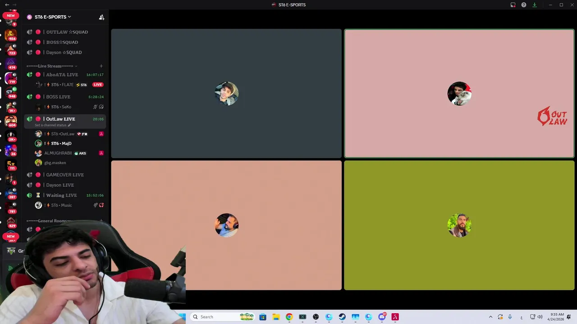Open Steam from the taskbar
Screen dimensions: 577x324
click(342, 317)
